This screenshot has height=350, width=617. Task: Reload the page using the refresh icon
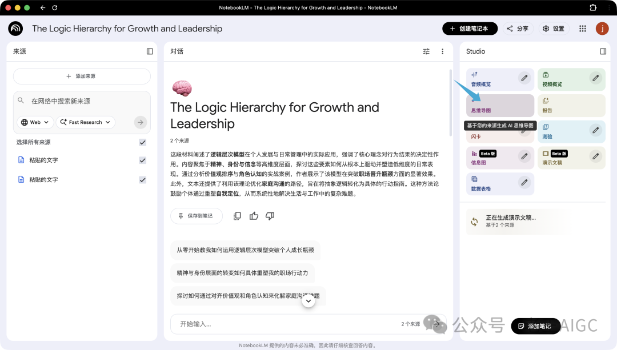pos(55,7)
